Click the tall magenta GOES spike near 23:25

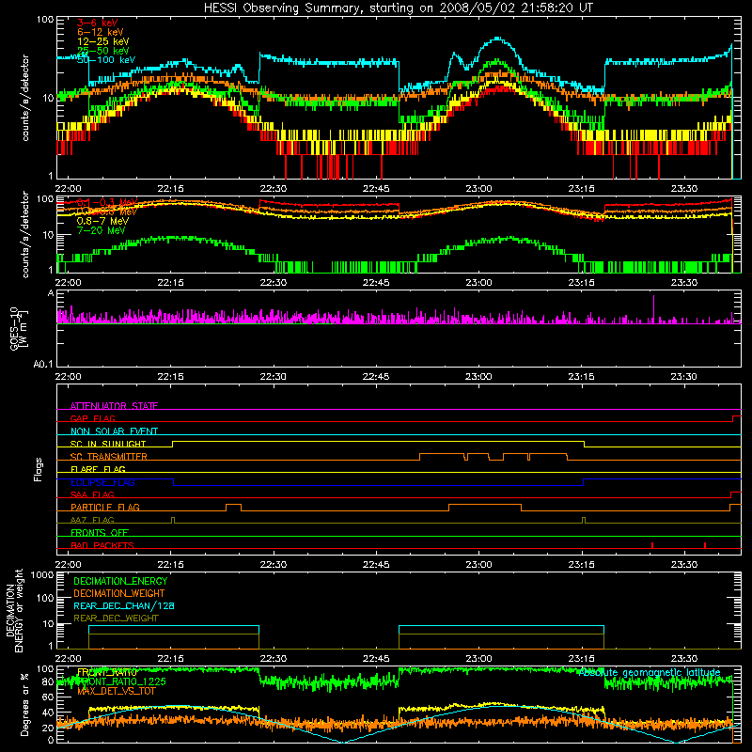tap(653, 308)
